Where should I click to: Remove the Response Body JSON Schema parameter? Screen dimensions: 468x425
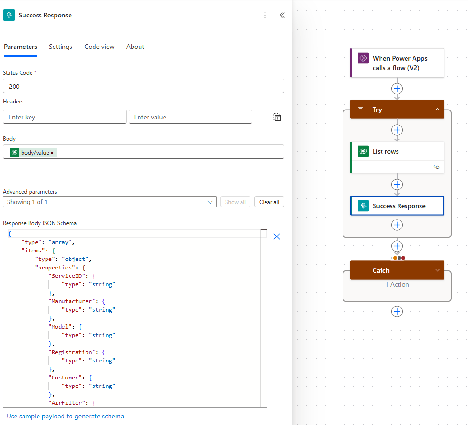point(277,236)
